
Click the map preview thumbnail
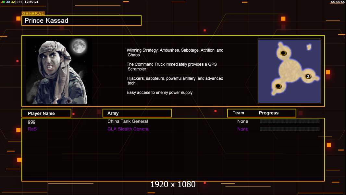click(x=289, y=71)
